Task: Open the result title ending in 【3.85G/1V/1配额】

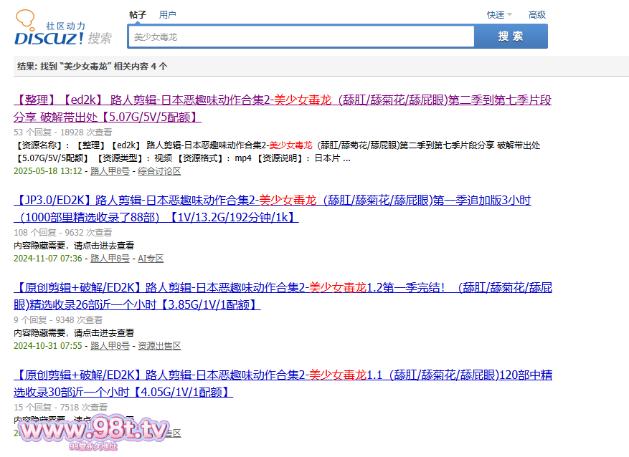Action: coord(283,288)
